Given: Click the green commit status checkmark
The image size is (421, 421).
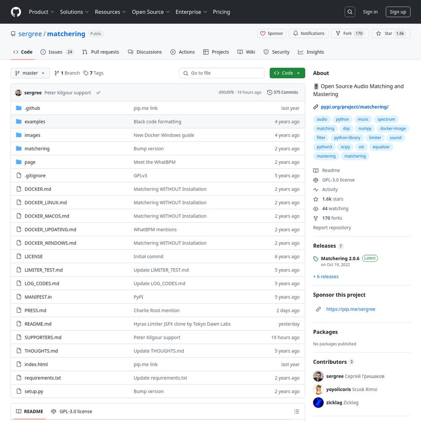Looking at the screenshot, I should point(98,93).
